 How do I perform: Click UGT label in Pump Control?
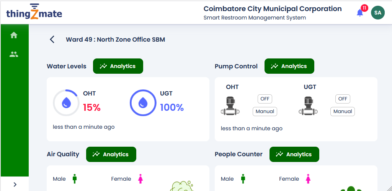(310, 87)
